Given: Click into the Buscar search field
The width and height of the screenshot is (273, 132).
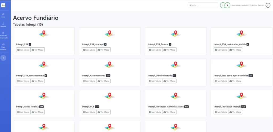Looking at the screenshot, I should click(x=203, y=5).
